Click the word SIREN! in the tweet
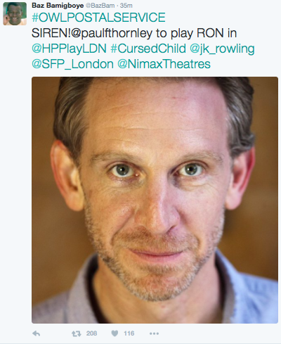 point(51,33)
